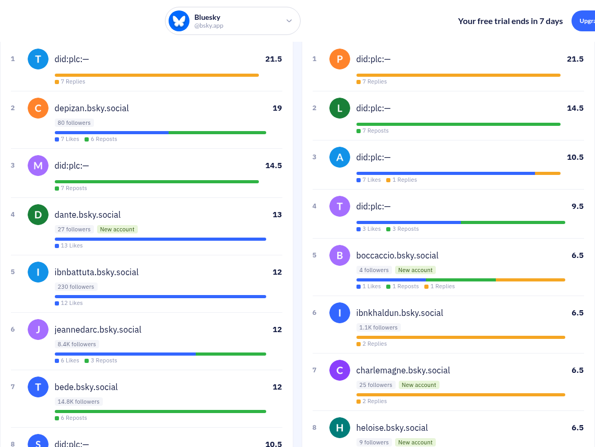This screenshot has height=447, width=595.
Task: Click the New account tag under dante.bsky.social
Action: [117, 229]
